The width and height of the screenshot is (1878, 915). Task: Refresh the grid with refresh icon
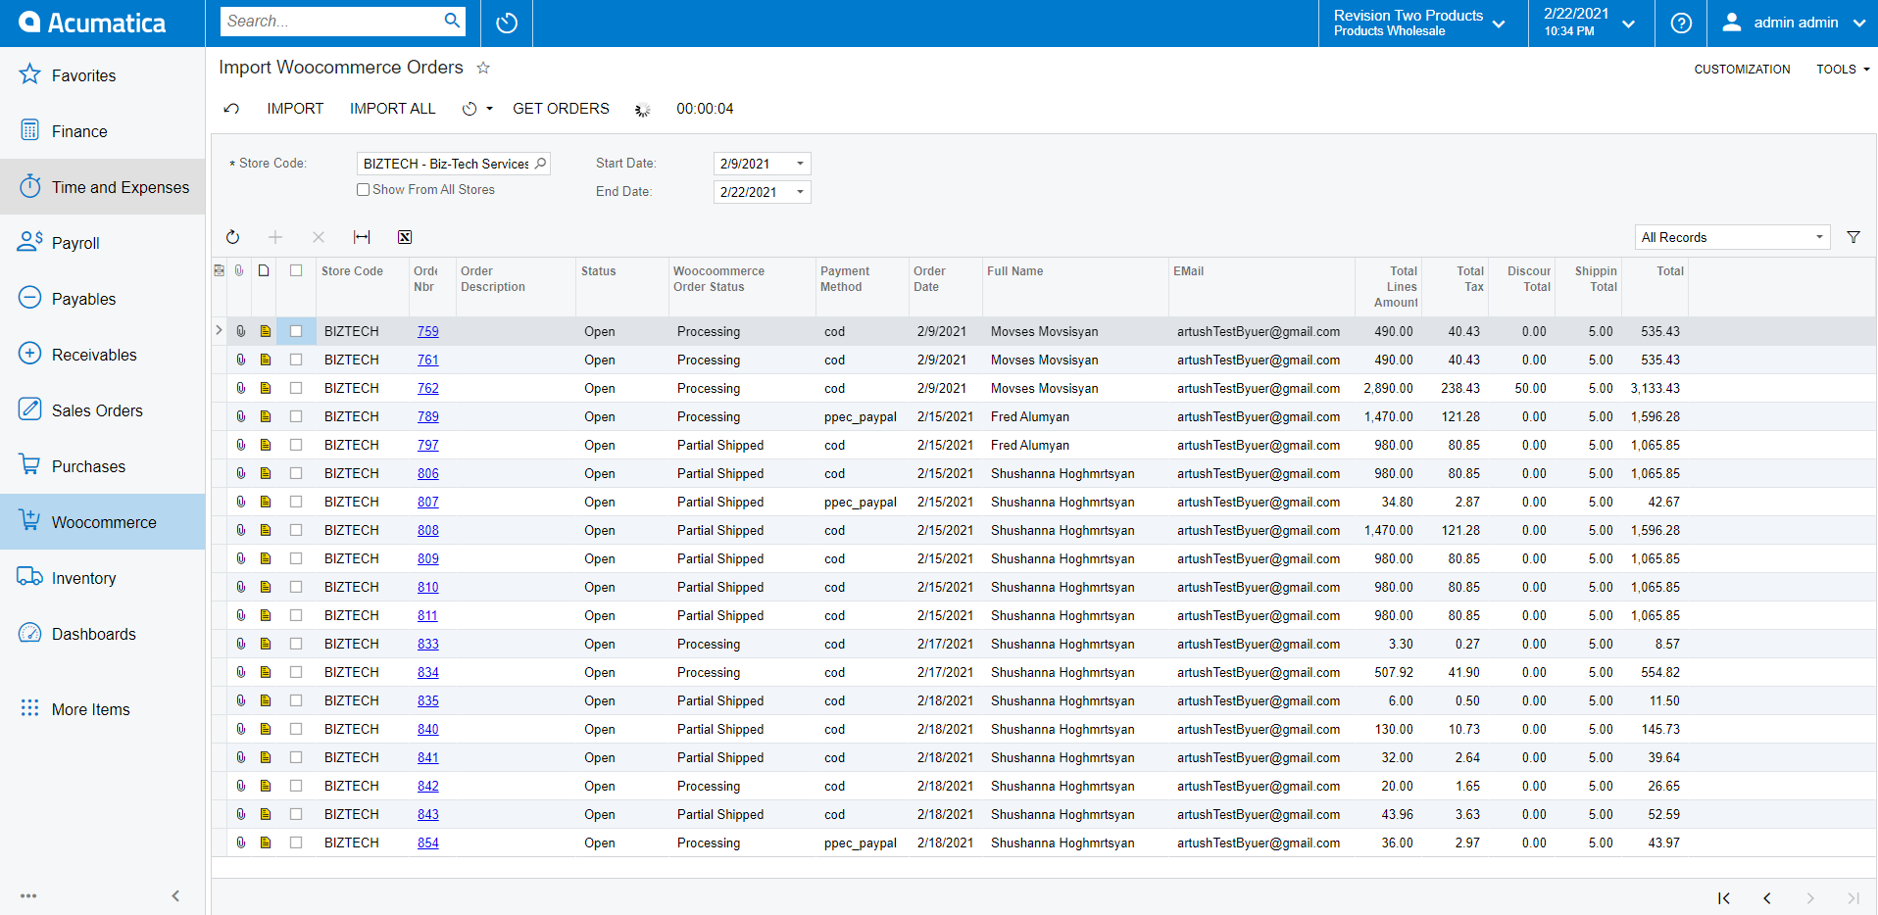coord(232,237)
